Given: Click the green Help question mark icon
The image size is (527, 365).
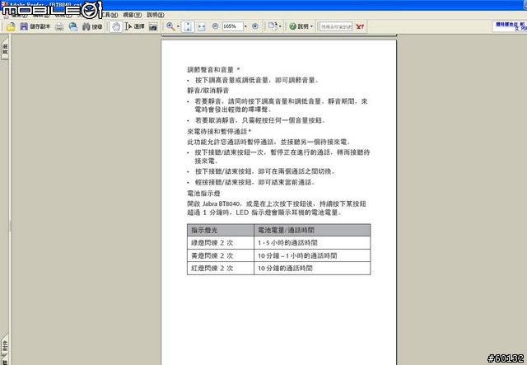Looking at the screenshot, I should coord(293,26).
